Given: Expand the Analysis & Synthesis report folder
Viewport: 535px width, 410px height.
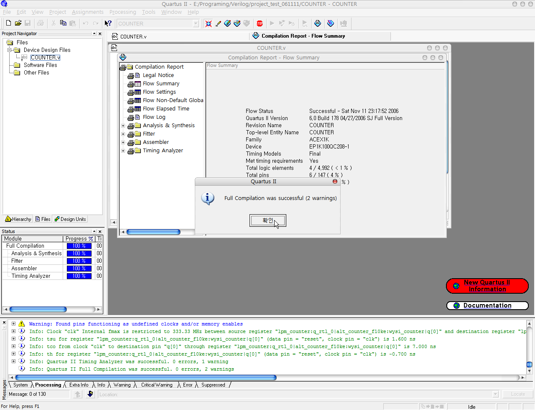Looking at the screenshot, I should pos(123,126).
